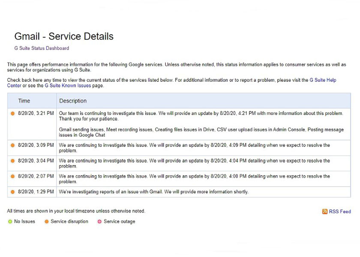Click the 'This page offers performance information' paragraph
The height and width of the screenshot is (257, 360).
click(176, 67)
